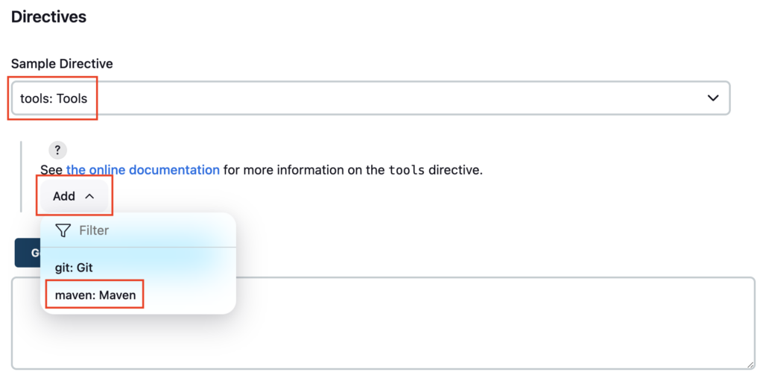Choose 'maven: Maven' from the Add menu
Screen dimensions: 763x378
click(95, 295)
